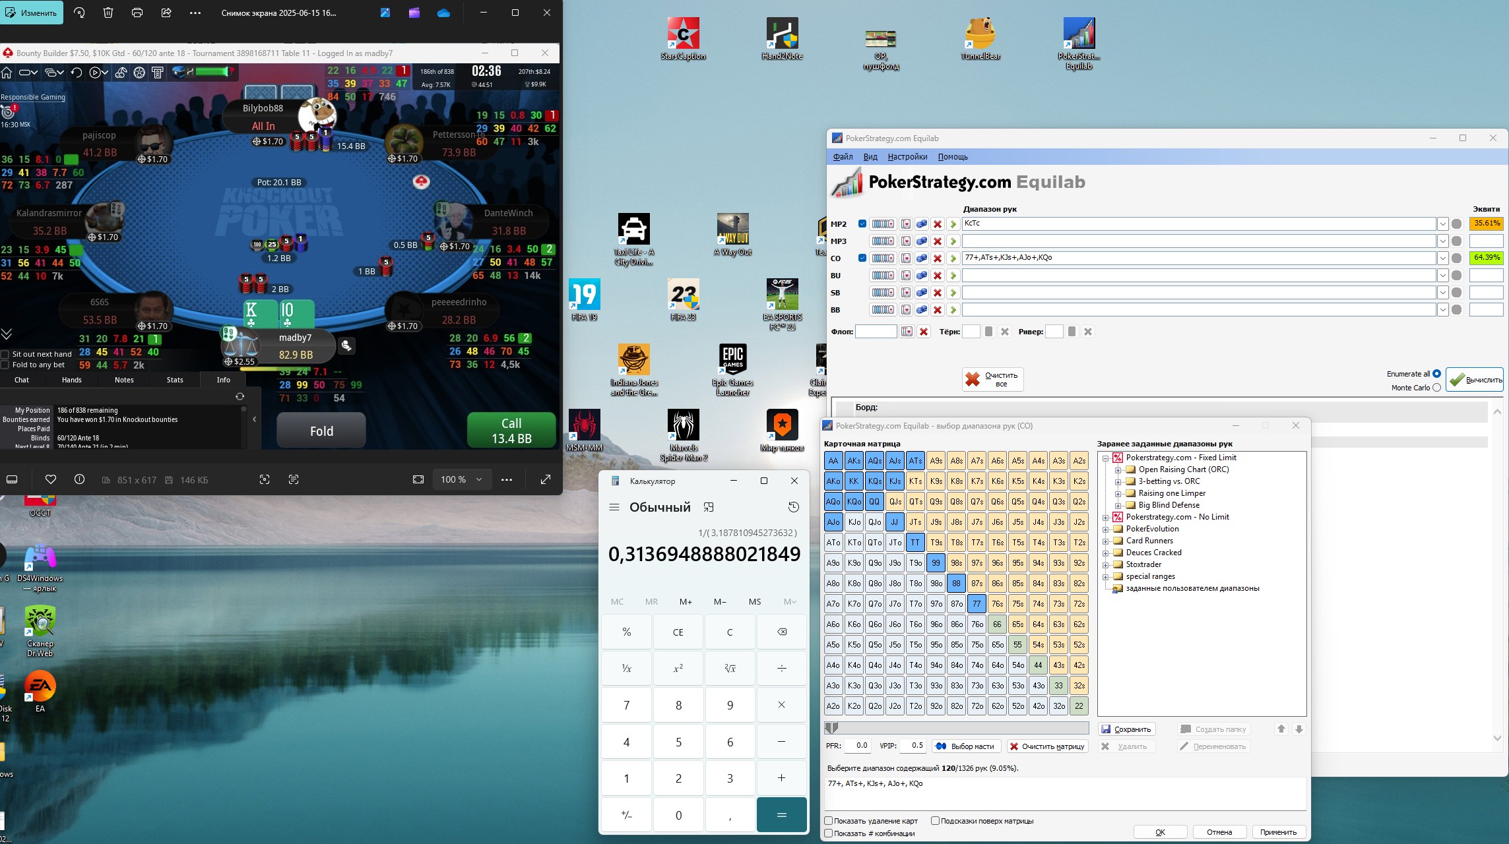Click Очистить все button
Screen dimensions: 1509x844
[992, 380]
